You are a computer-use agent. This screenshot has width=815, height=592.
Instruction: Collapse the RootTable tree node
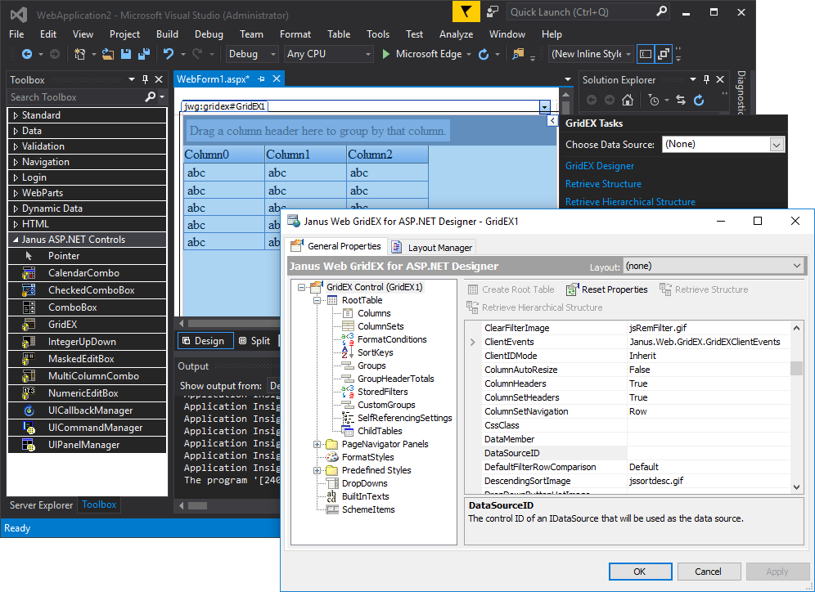coord(317,300)
